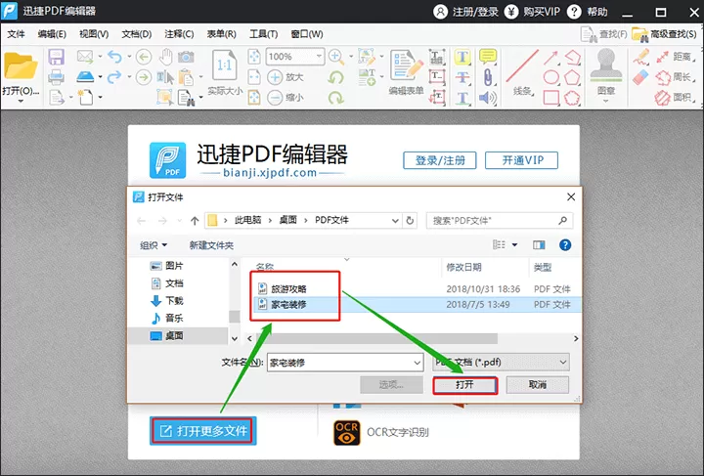The width and height of the screenshot is (704, 476).
Task: Select the strikethrough text icon
Action: [x=462, y=77]
